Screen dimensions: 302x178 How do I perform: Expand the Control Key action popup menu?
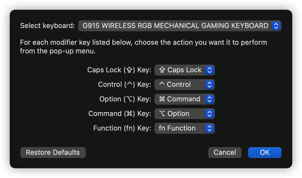[x=180, y=85]
